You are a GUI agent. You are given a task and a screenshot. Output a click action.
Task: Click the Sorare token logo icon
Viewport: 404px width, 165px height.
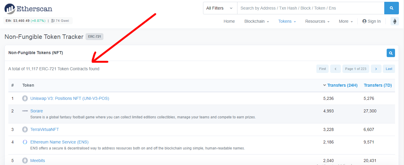pos(25,111)
